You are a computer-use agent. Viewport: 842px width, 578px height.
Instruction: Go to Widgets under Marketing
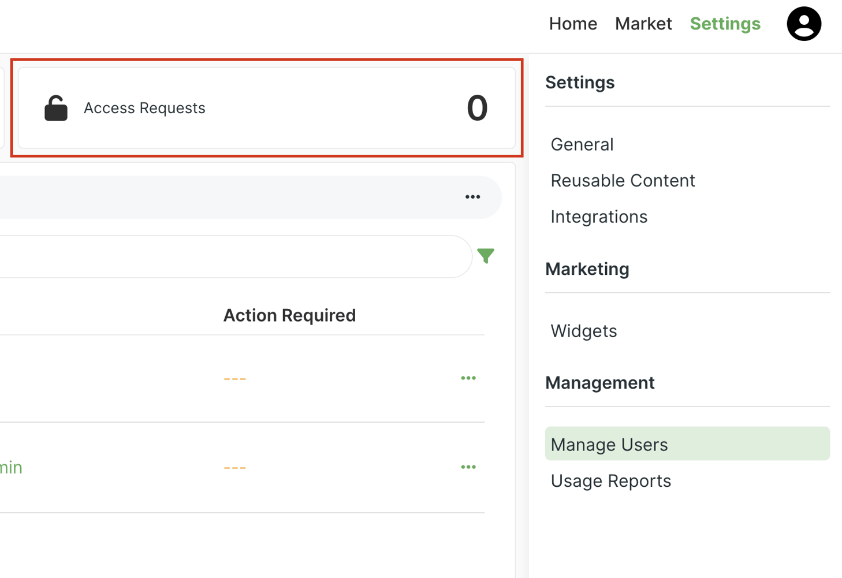[x=583, y=331]
